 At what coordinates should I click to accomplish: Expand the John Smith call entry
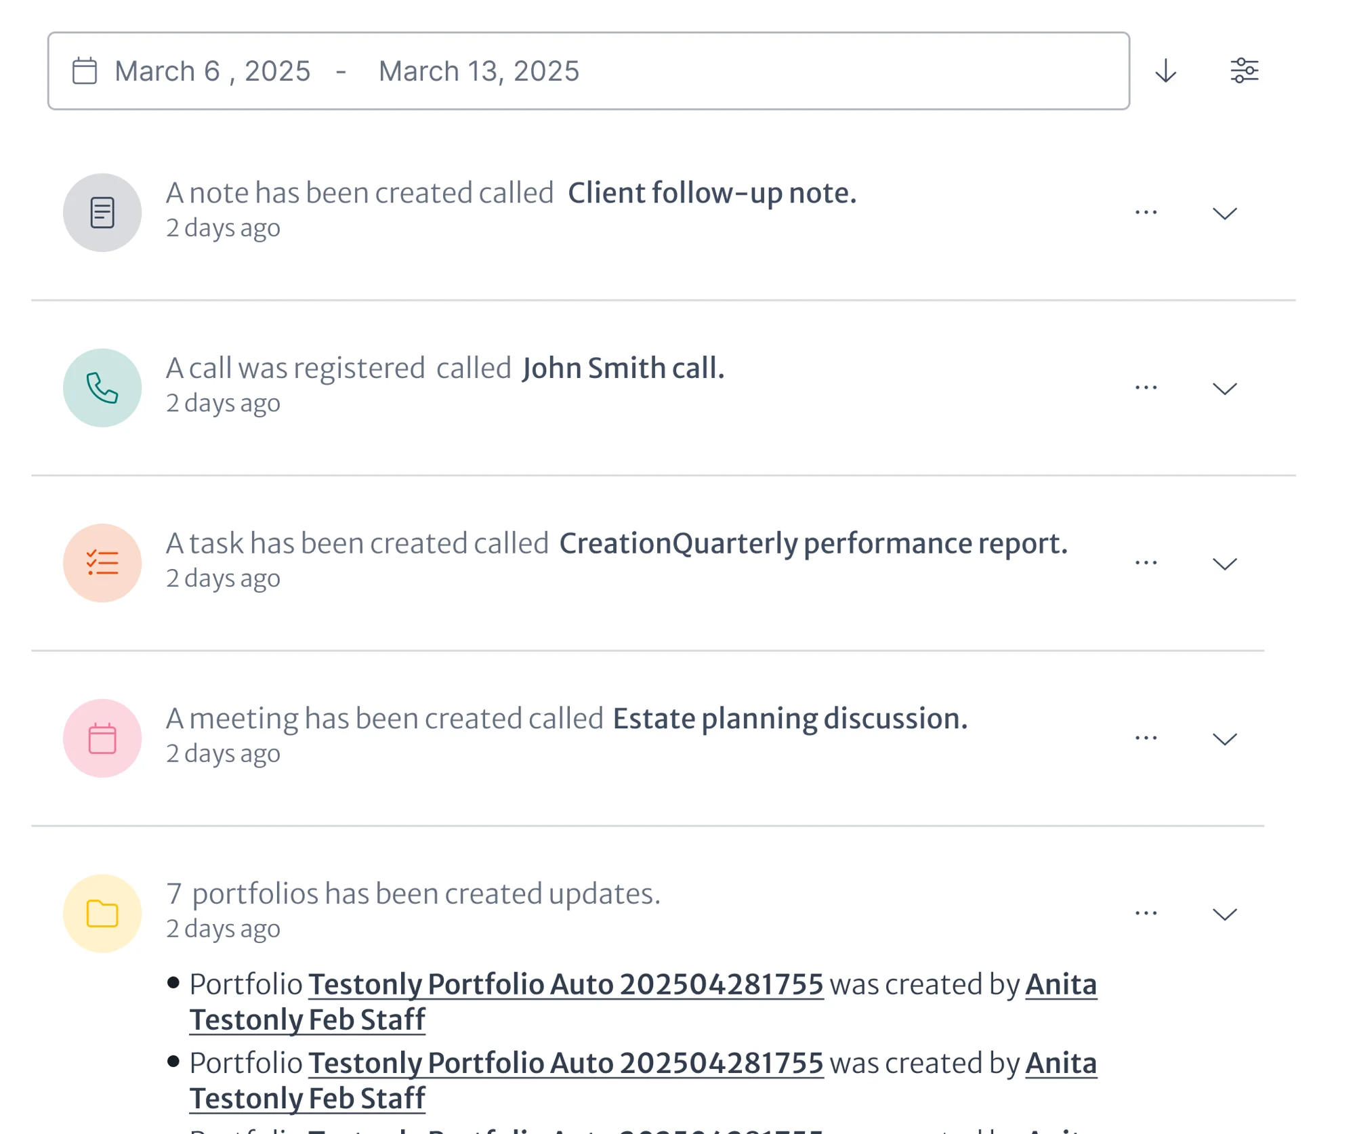tap(1224, 388)
